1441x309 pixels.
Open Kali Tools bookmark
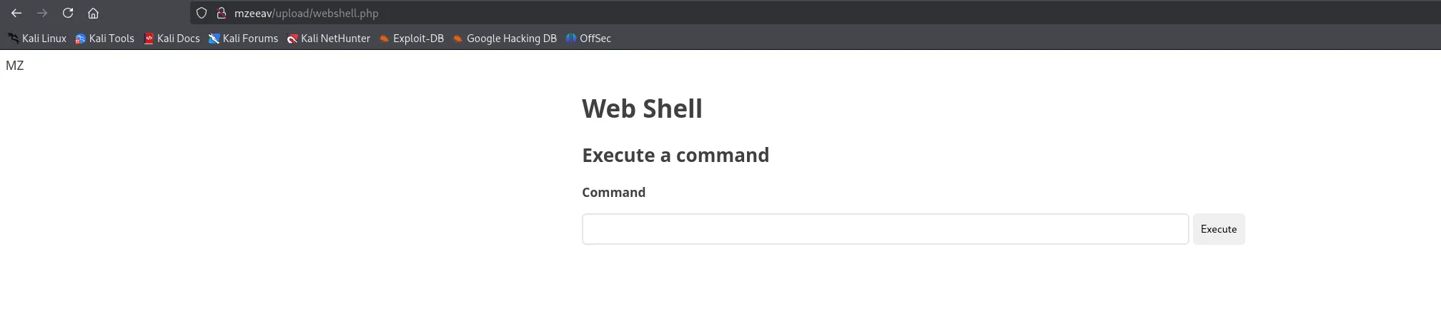click(x=105, y=39)
